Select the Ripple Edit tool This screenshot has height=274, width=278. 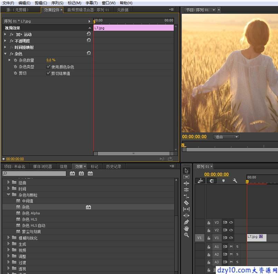186,183
